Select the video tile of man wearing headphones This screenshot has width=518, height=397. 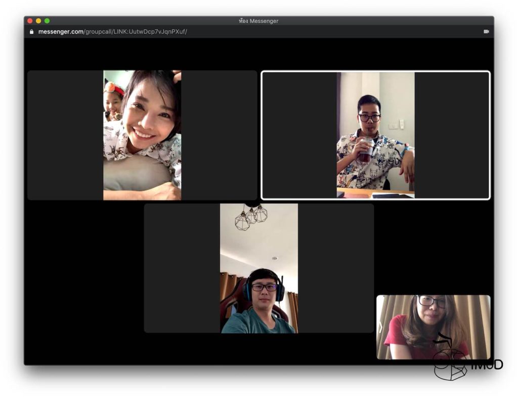[x=258, y=268]
